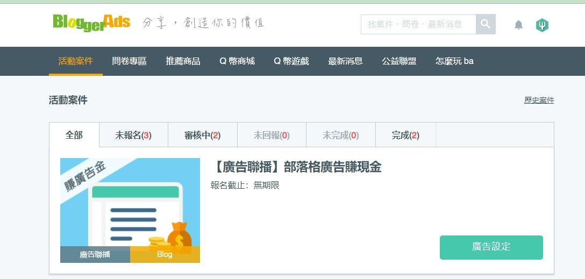Focus the search field for 找案件、問卷、最新消息
This screenshot has height=279, width=585.
point(418,24)
